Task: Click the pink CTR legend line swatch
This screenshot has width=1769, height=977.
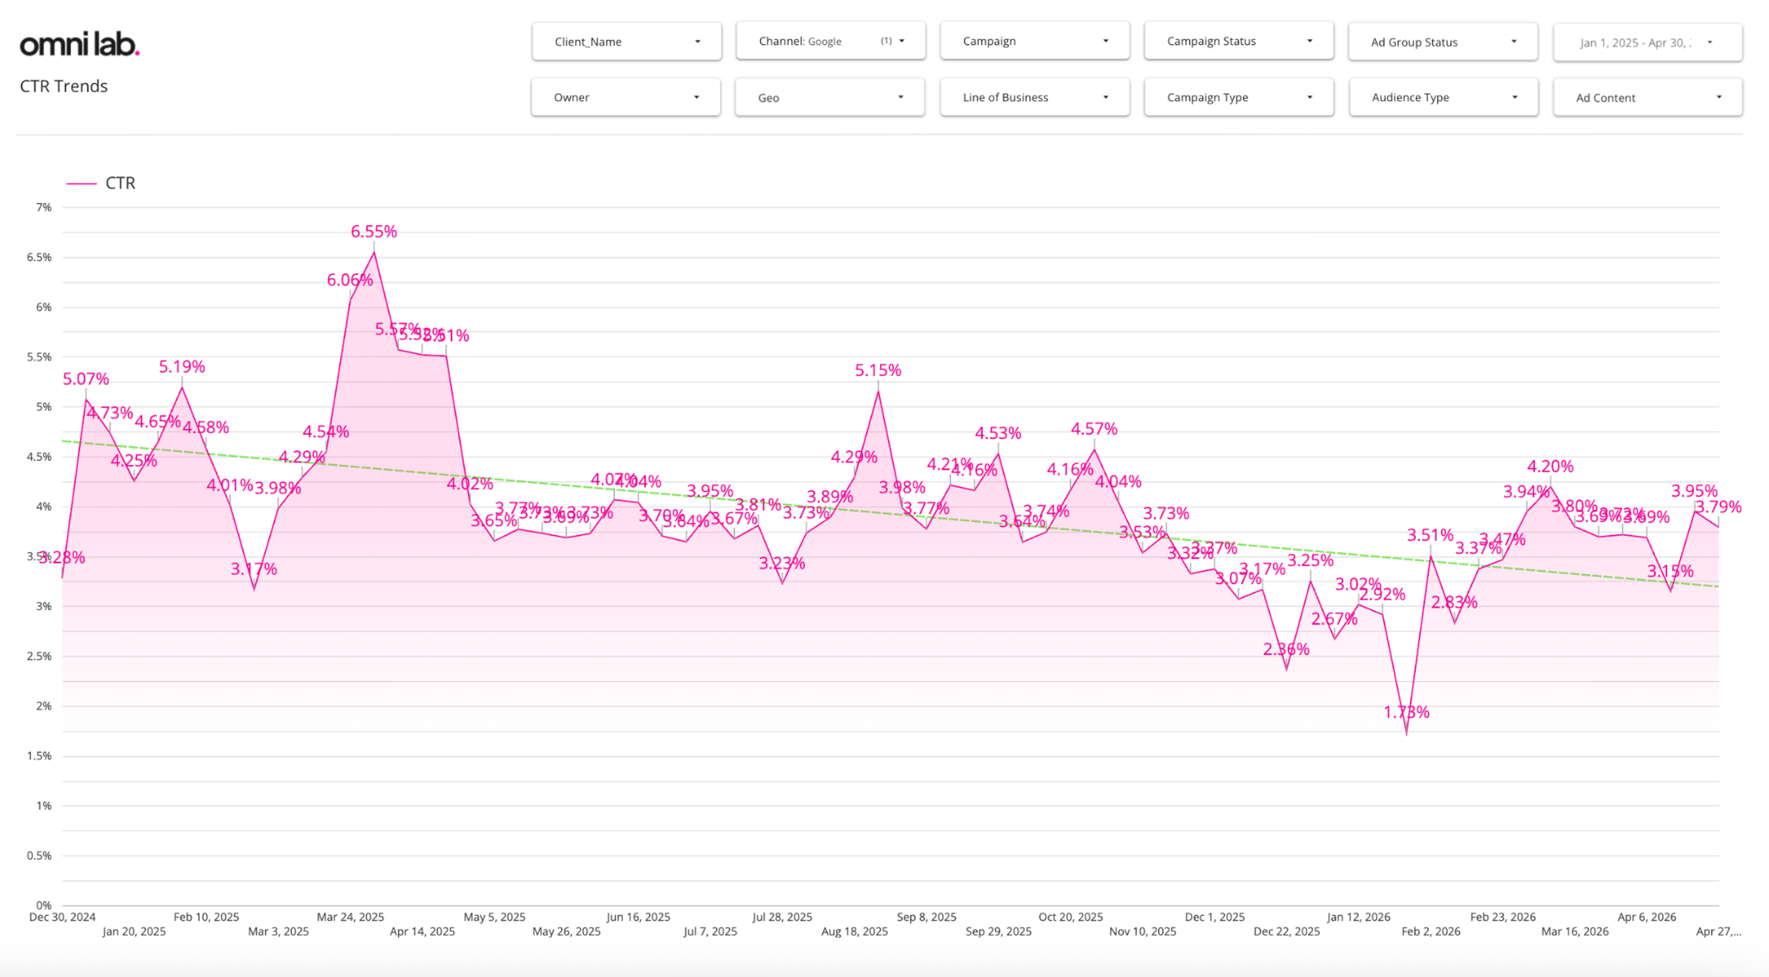Action: pos(81,183)
